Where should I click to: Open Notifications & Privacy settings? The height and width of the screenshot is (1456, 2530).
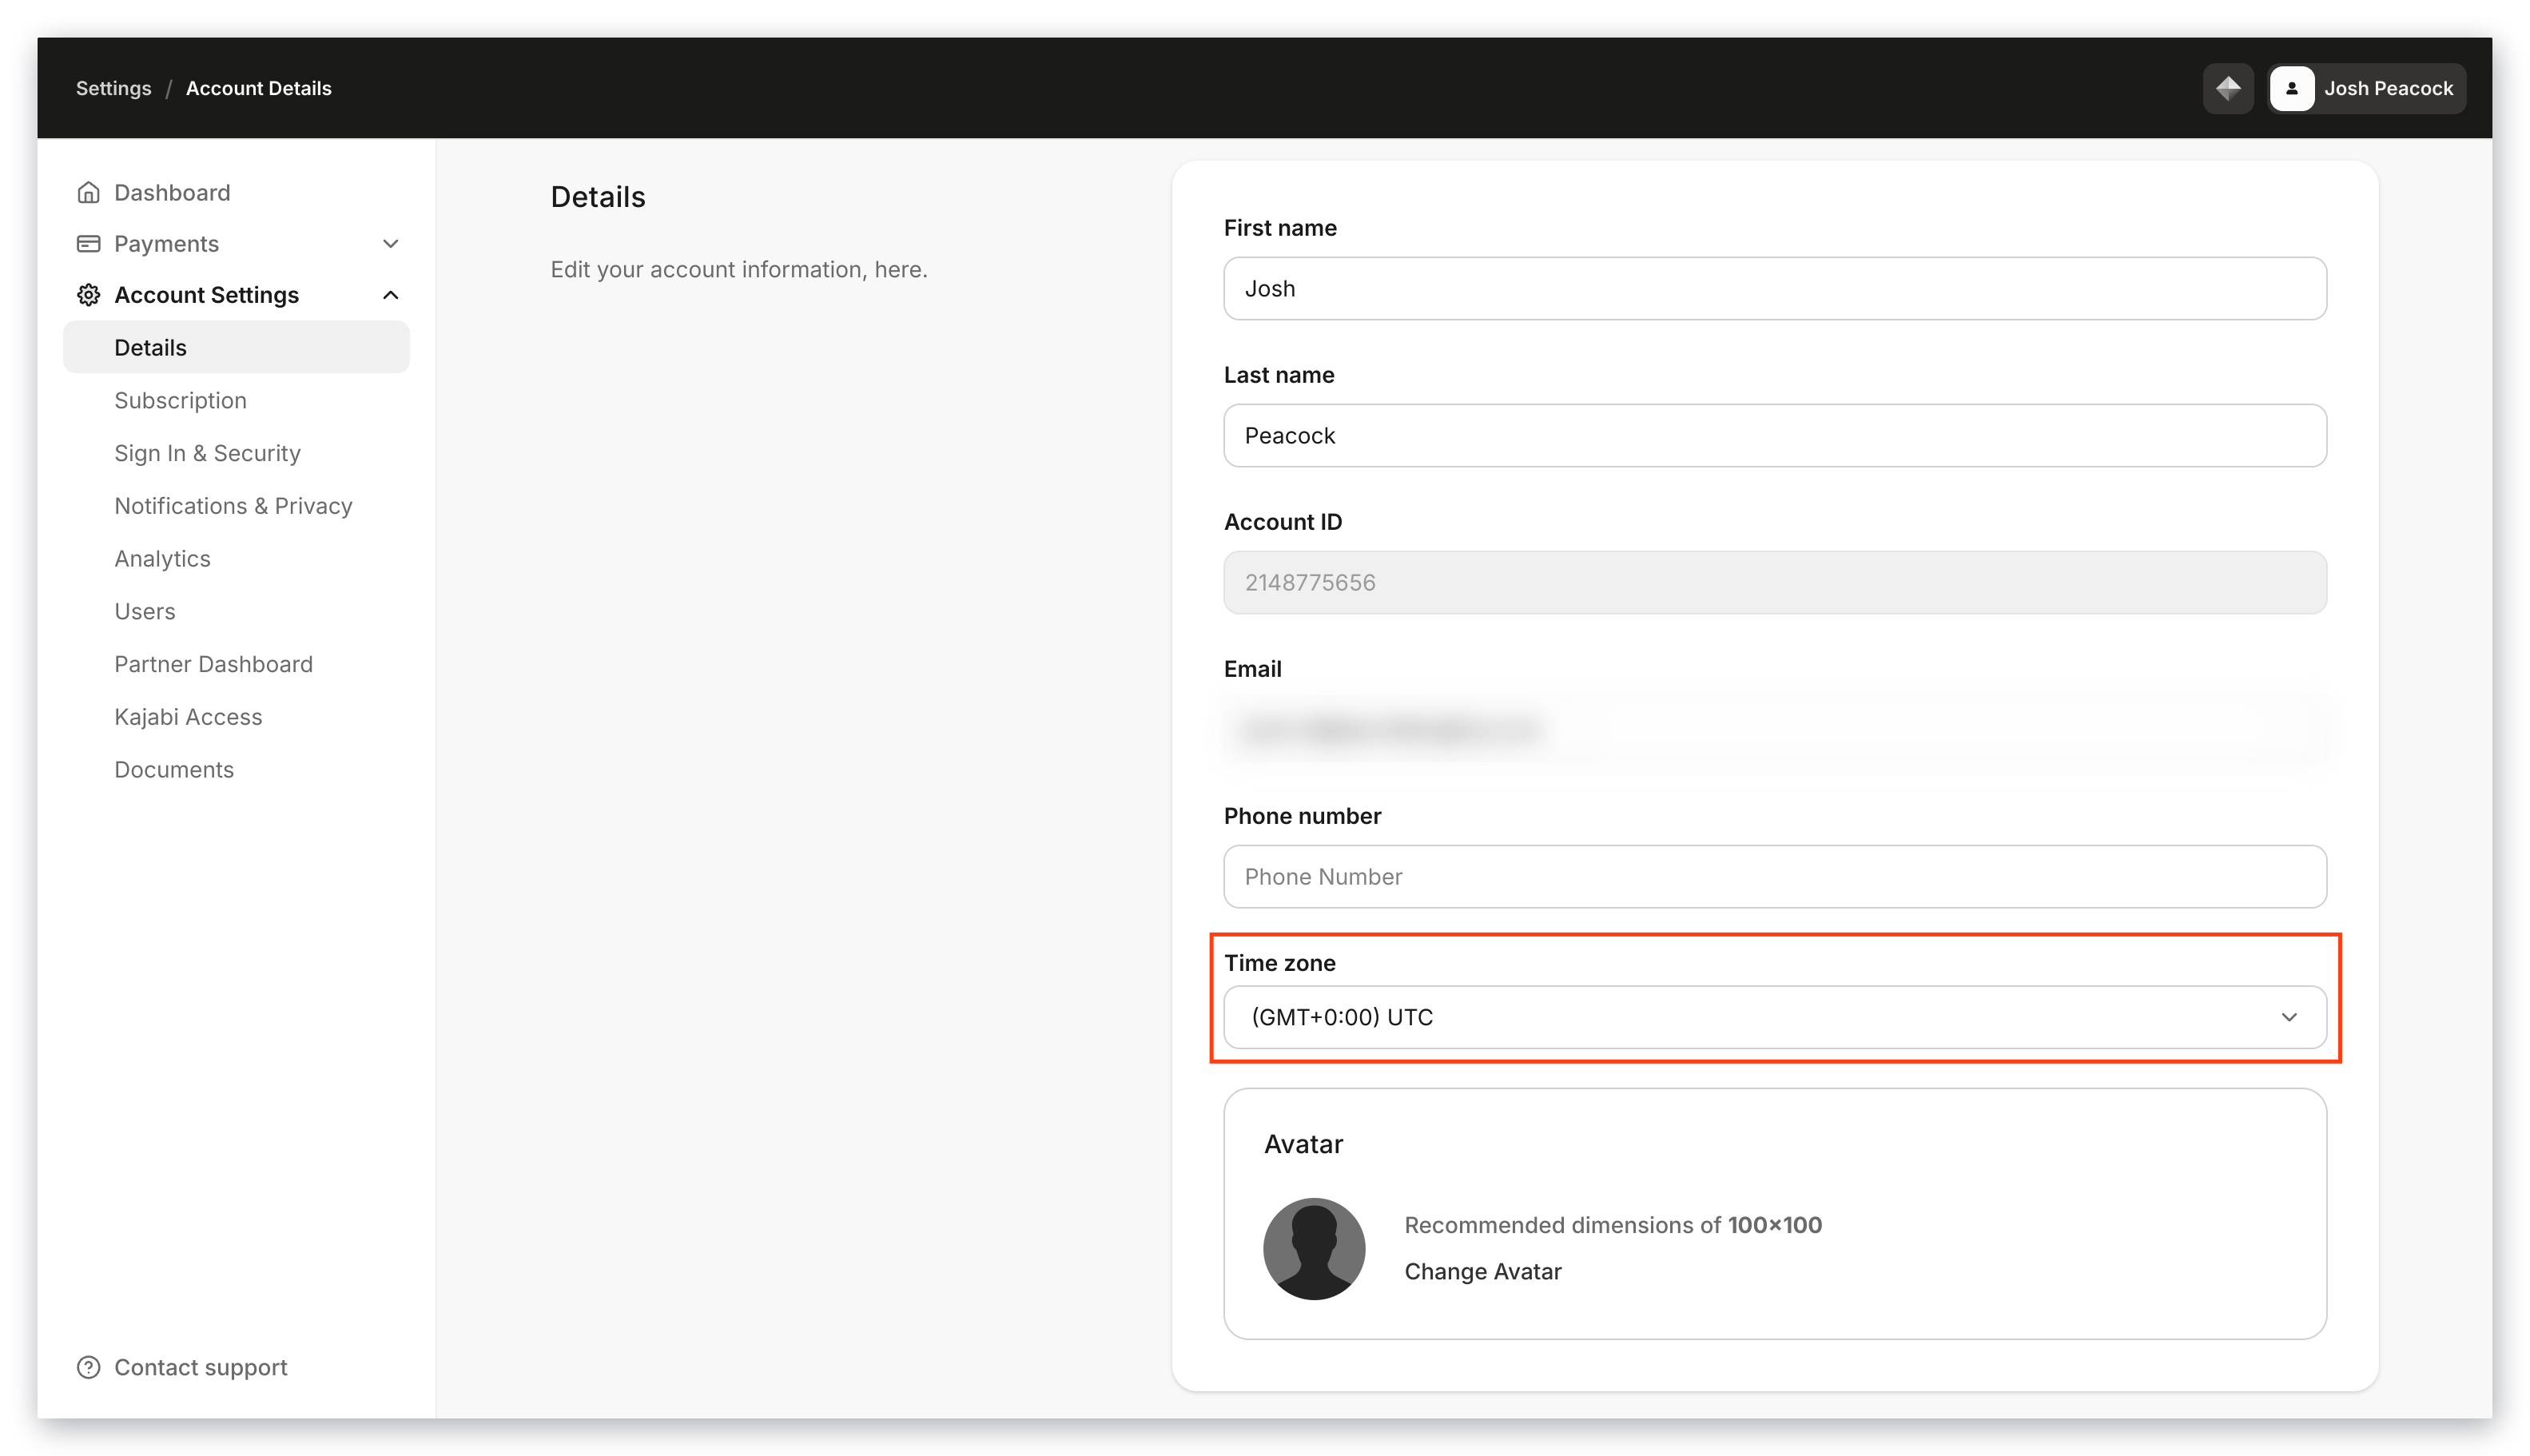(233, 505)
